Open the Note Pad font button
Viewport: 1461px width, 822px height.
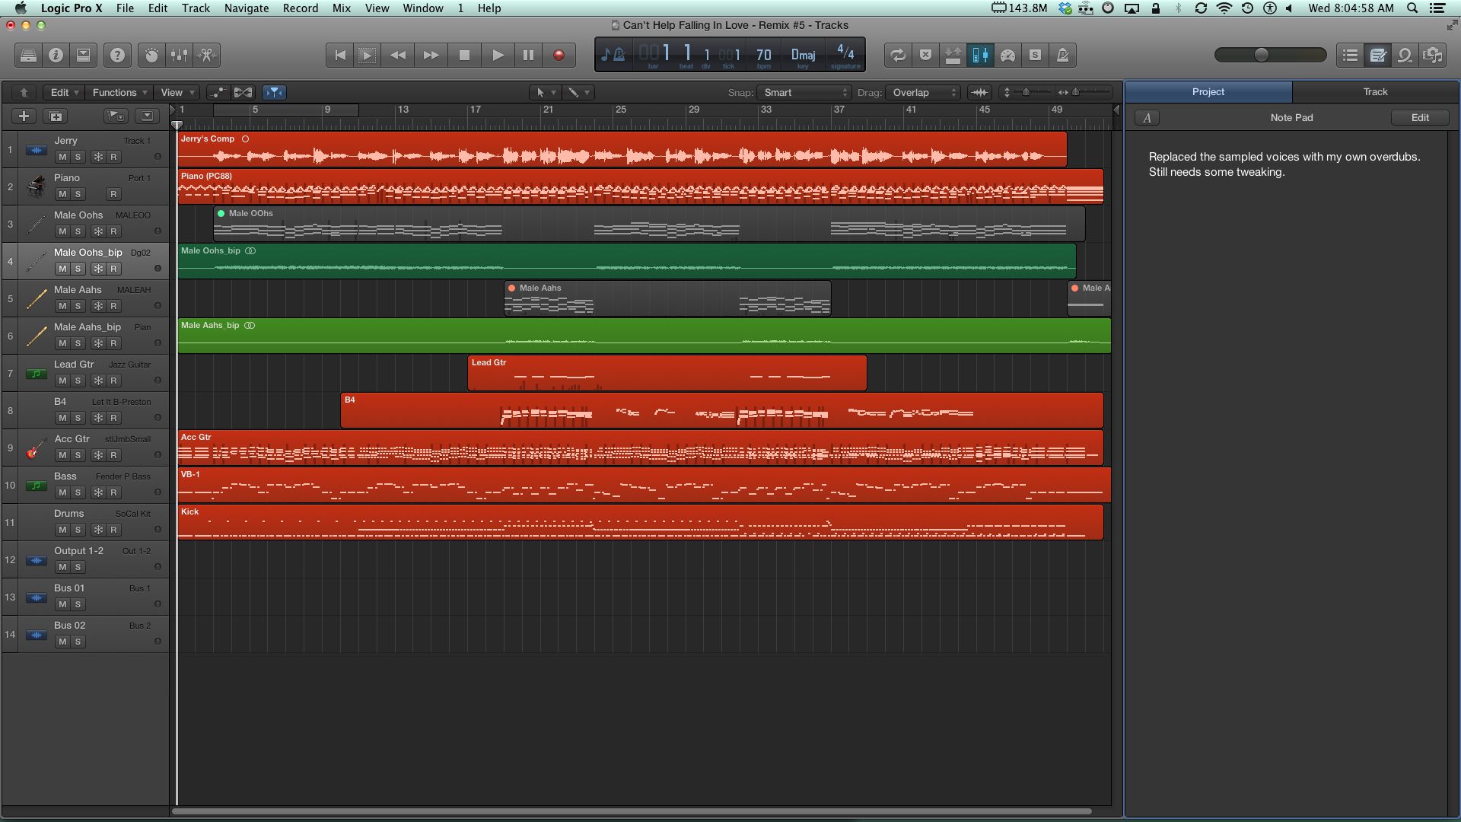(1147, 117)
